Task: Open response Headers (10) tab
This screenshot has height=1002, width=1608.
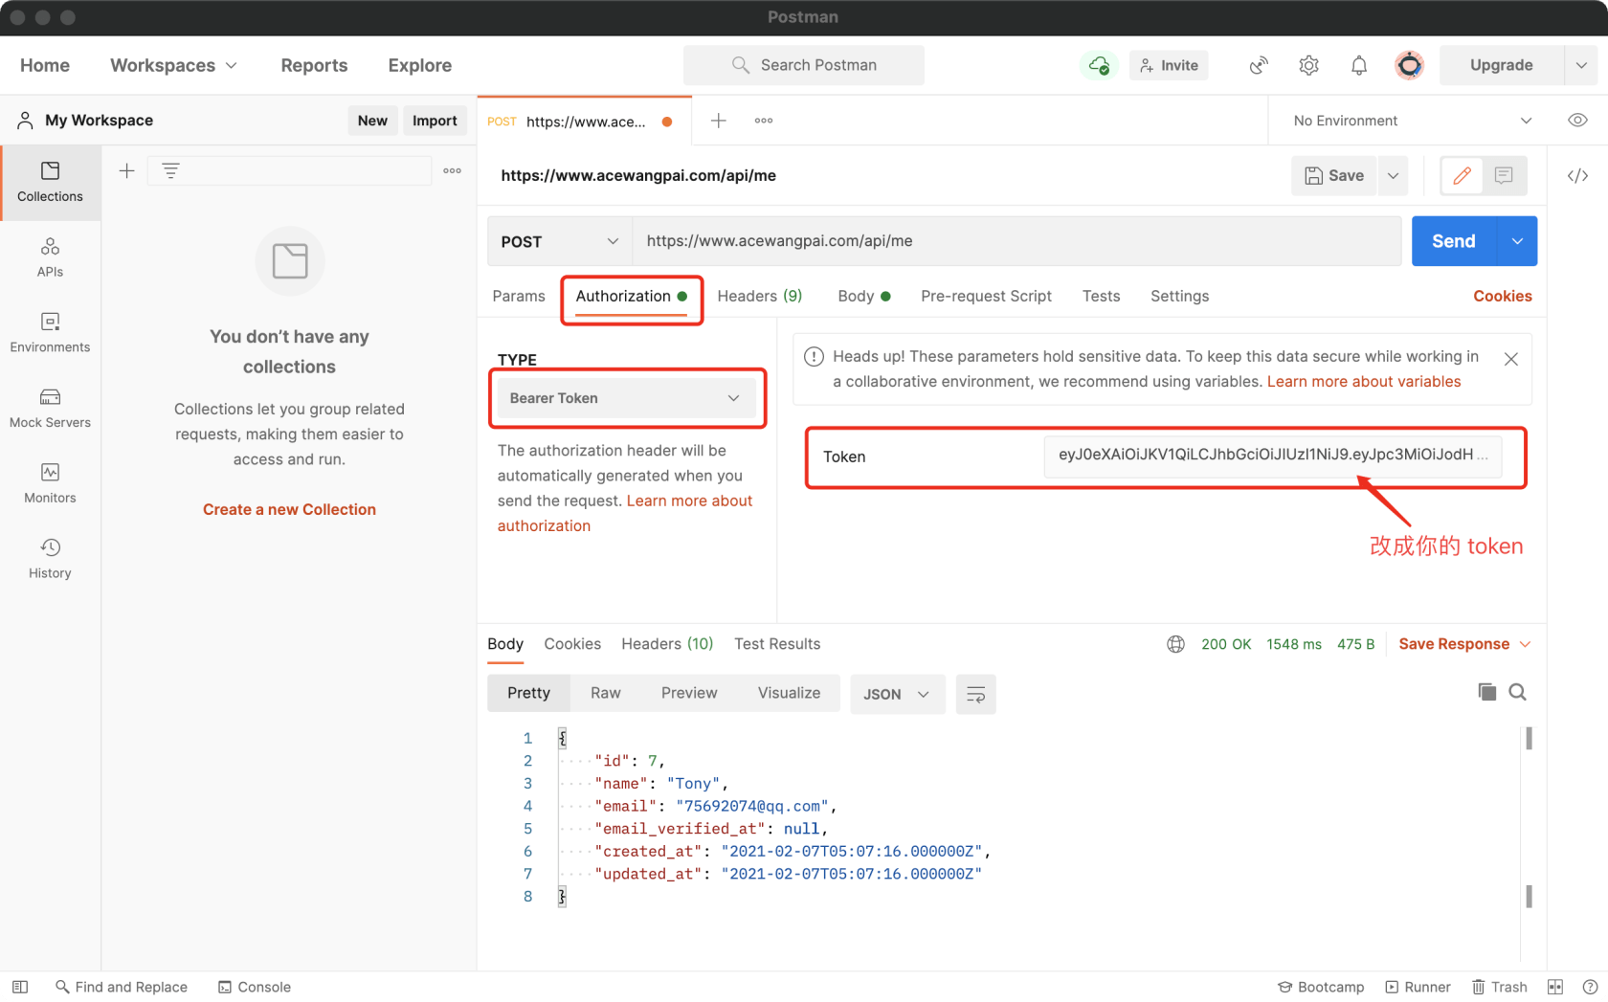Action: pyautogui.click(x=667, y=644)
